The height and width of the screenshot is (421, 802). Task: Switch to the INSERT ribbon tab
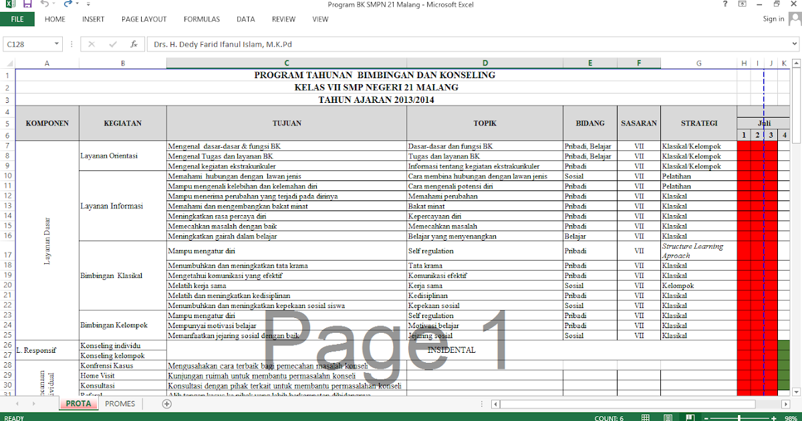coord(94,19)
